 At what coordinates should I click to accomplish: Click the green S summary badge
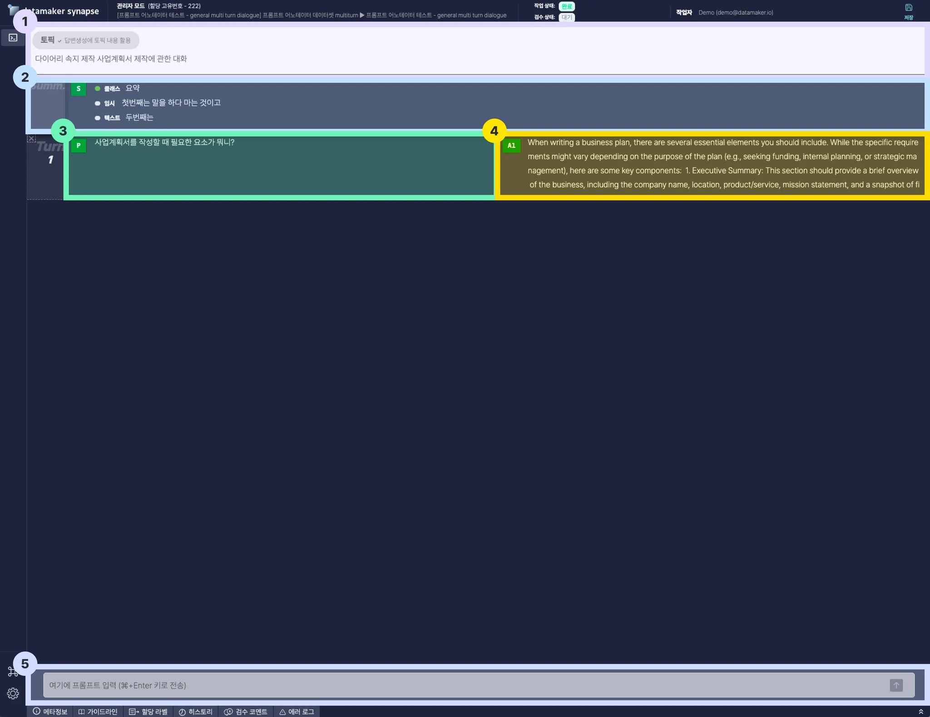coord(79,89)
